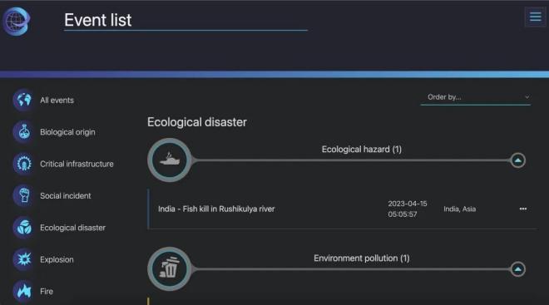This screenshot has width=549, height=305.
Task: Click the Environment pollution (1) heading
Action: point(362,258)
